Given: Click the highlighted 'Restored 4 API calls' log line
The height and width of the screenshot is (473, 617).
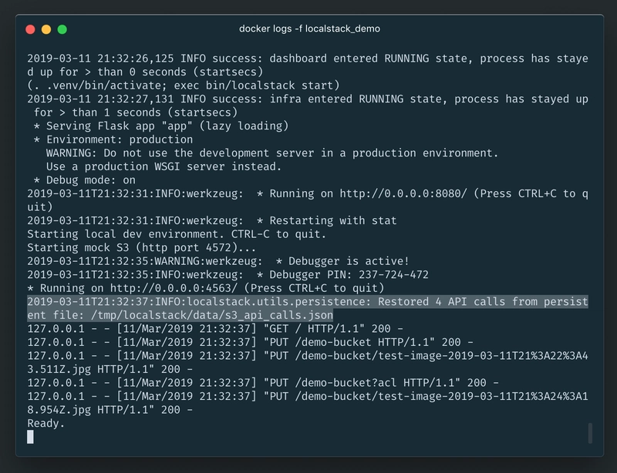Looking at the screenshot, I should (x=308, y=308).
